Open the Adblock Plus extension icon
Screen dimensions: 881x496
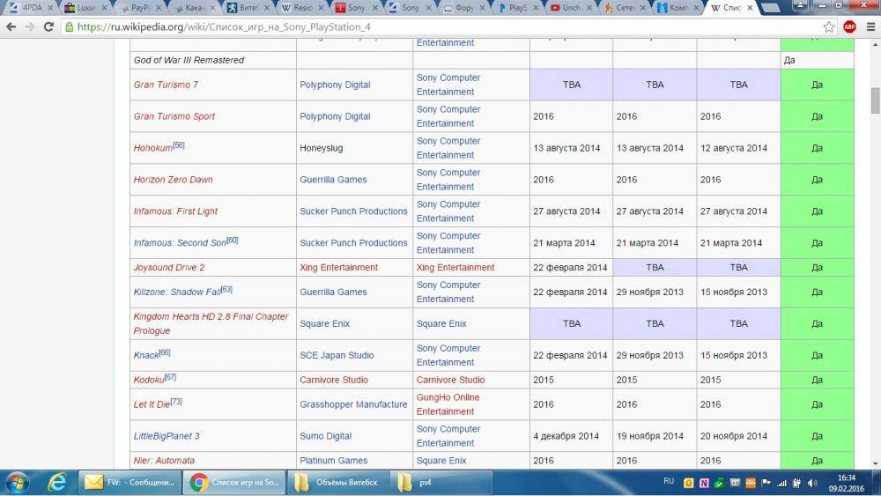(x=849, y=26)
